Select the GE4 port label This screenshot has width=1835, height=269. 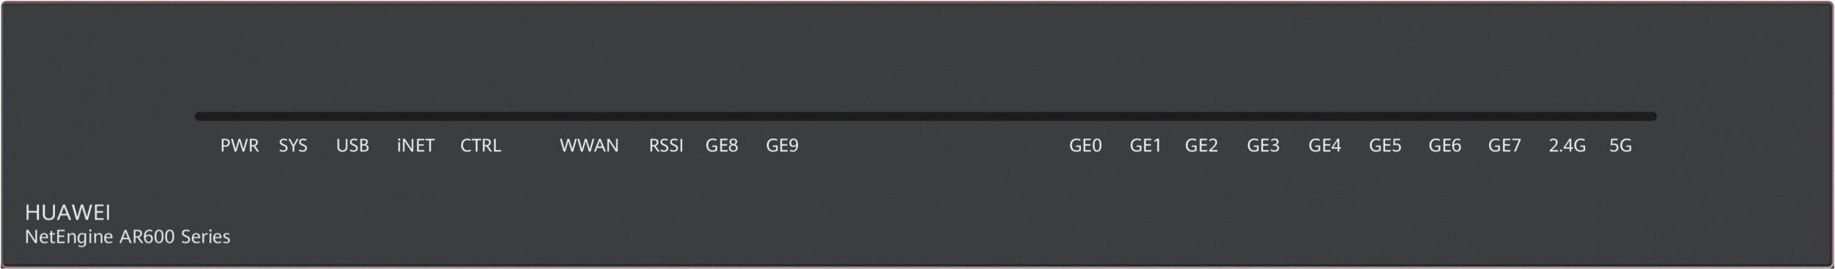tap(1325, 145)
